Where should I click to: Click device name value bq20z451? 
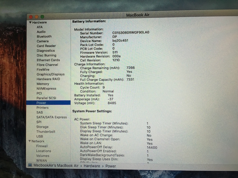120,41
